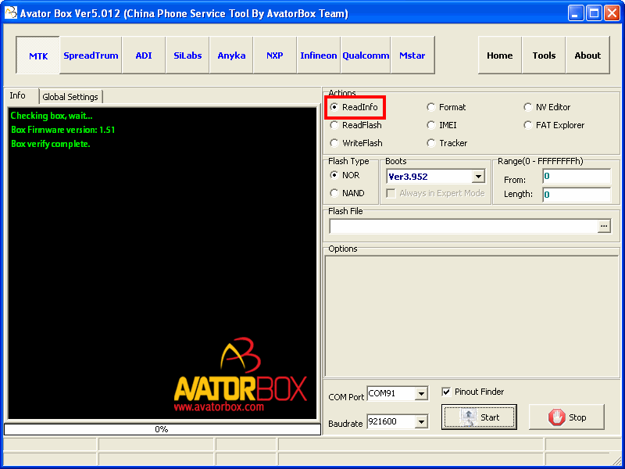Expand the COM Port dropdown
Image resolution: width=625 pixels, height=469 pixels.
click(421, 394)
